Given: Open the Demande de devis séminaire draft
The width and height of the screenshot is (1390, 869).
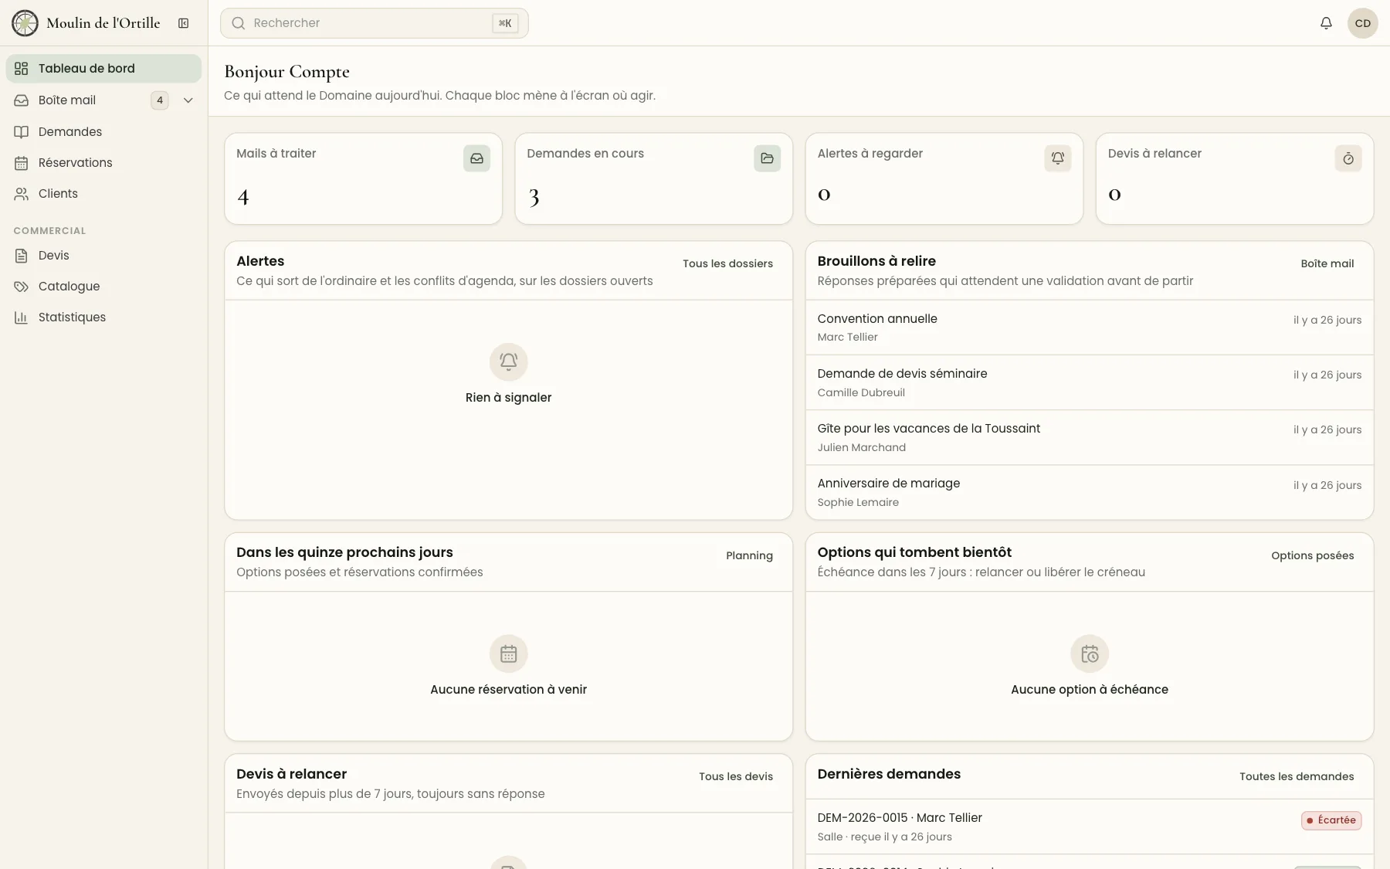Looking at the screenshot, I should tap(1090, 382).
